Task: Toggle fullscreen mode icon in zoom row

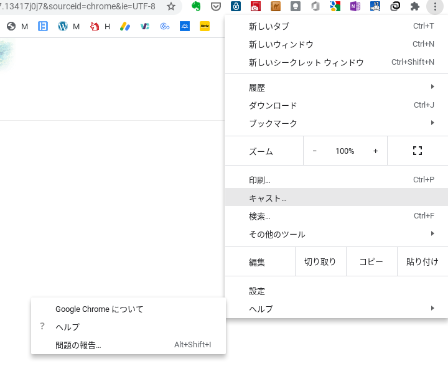Action: click(x=418, y=151)
